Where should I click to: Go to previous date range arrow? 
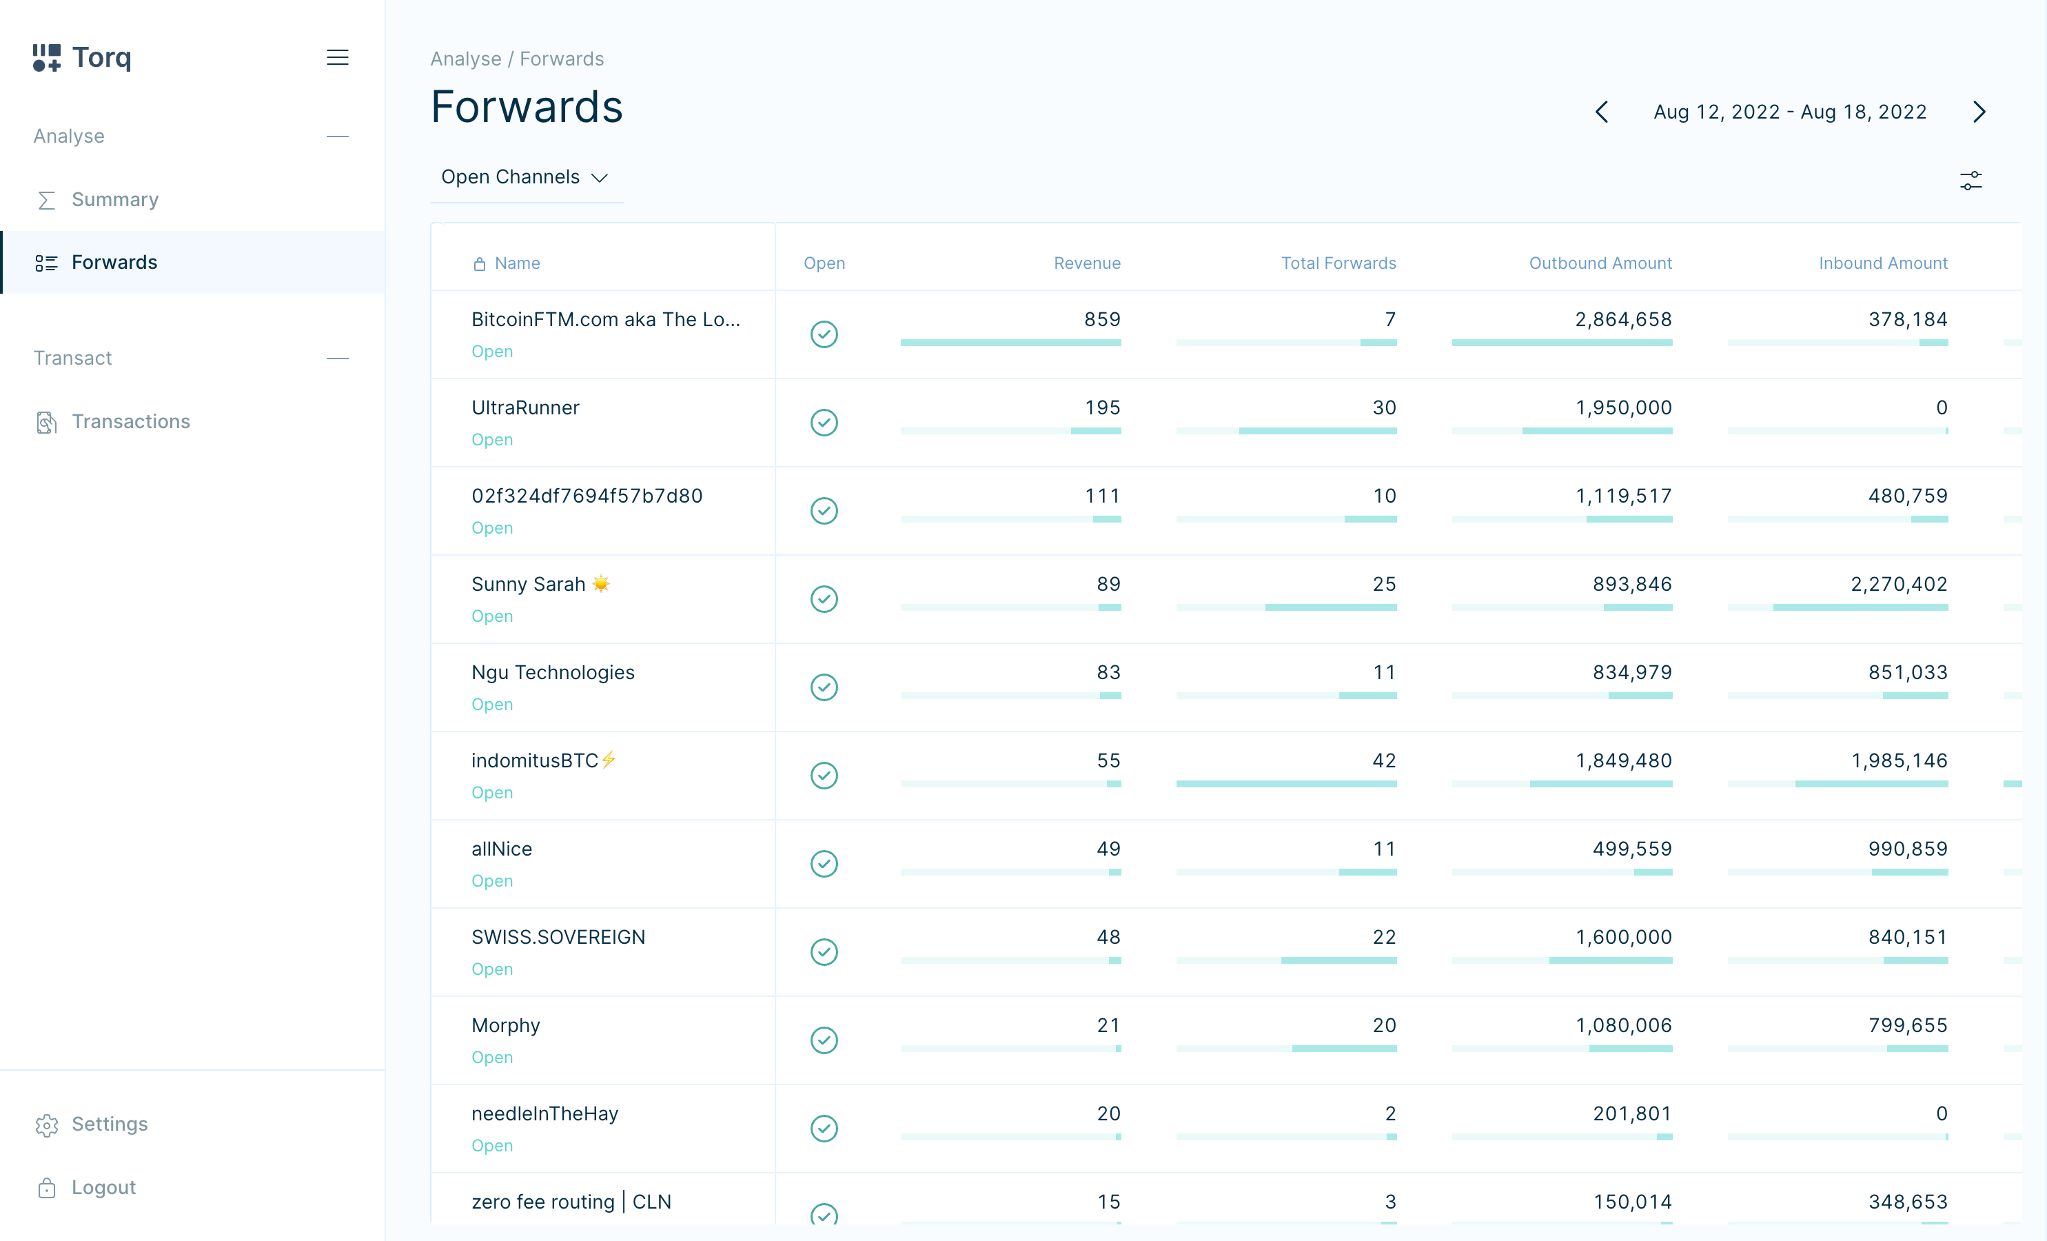(1602, 112)
